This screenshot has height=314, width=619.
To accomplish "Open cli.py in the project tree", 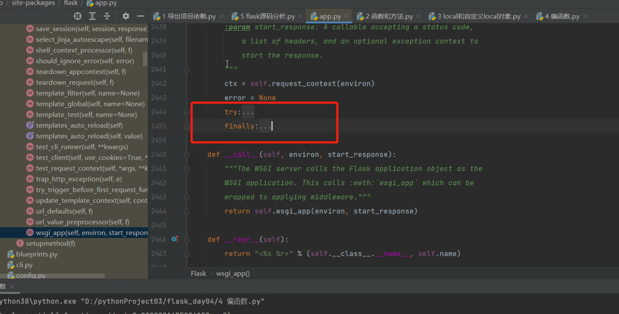I will [20, 265].
